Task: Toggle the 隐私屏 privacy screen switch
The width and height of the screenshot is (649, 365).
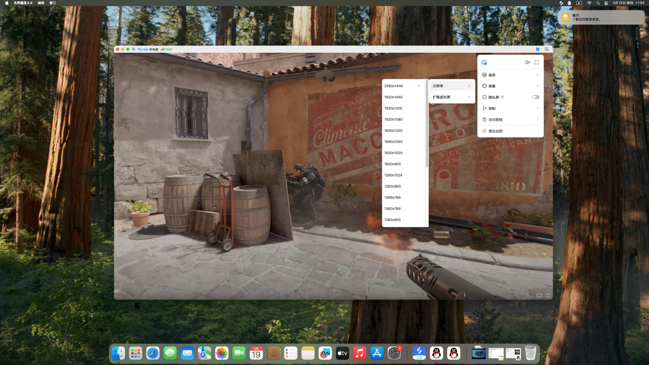Action: pyautogui.click(x=535, y=97)
